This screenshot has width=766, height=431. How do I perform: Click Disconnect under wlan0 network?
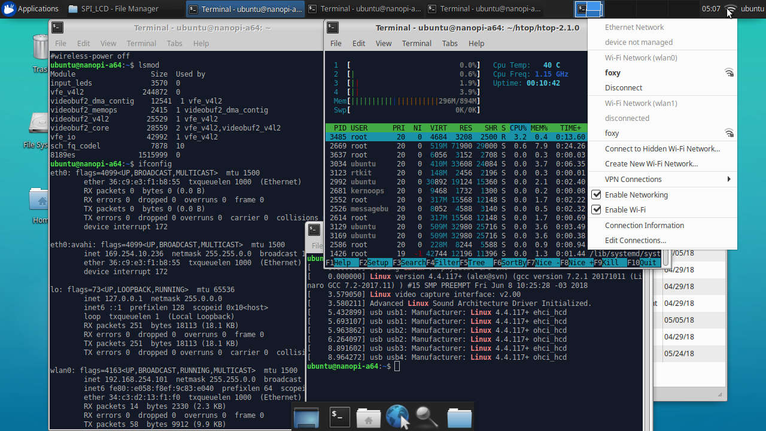pos(623,87)
